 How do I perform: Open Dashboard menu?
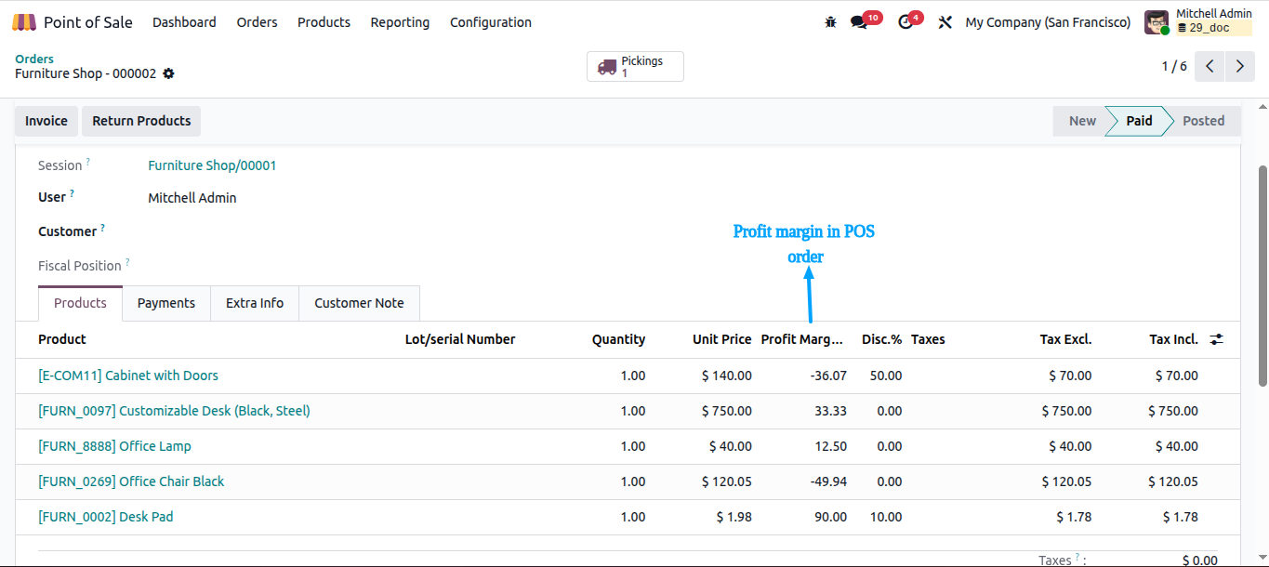click(x=184, y=22)
